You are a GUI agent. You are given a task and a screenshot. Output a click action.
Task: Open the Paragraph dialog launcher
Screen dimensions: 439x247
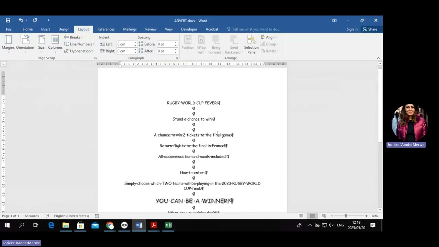[x=177, y=58]
